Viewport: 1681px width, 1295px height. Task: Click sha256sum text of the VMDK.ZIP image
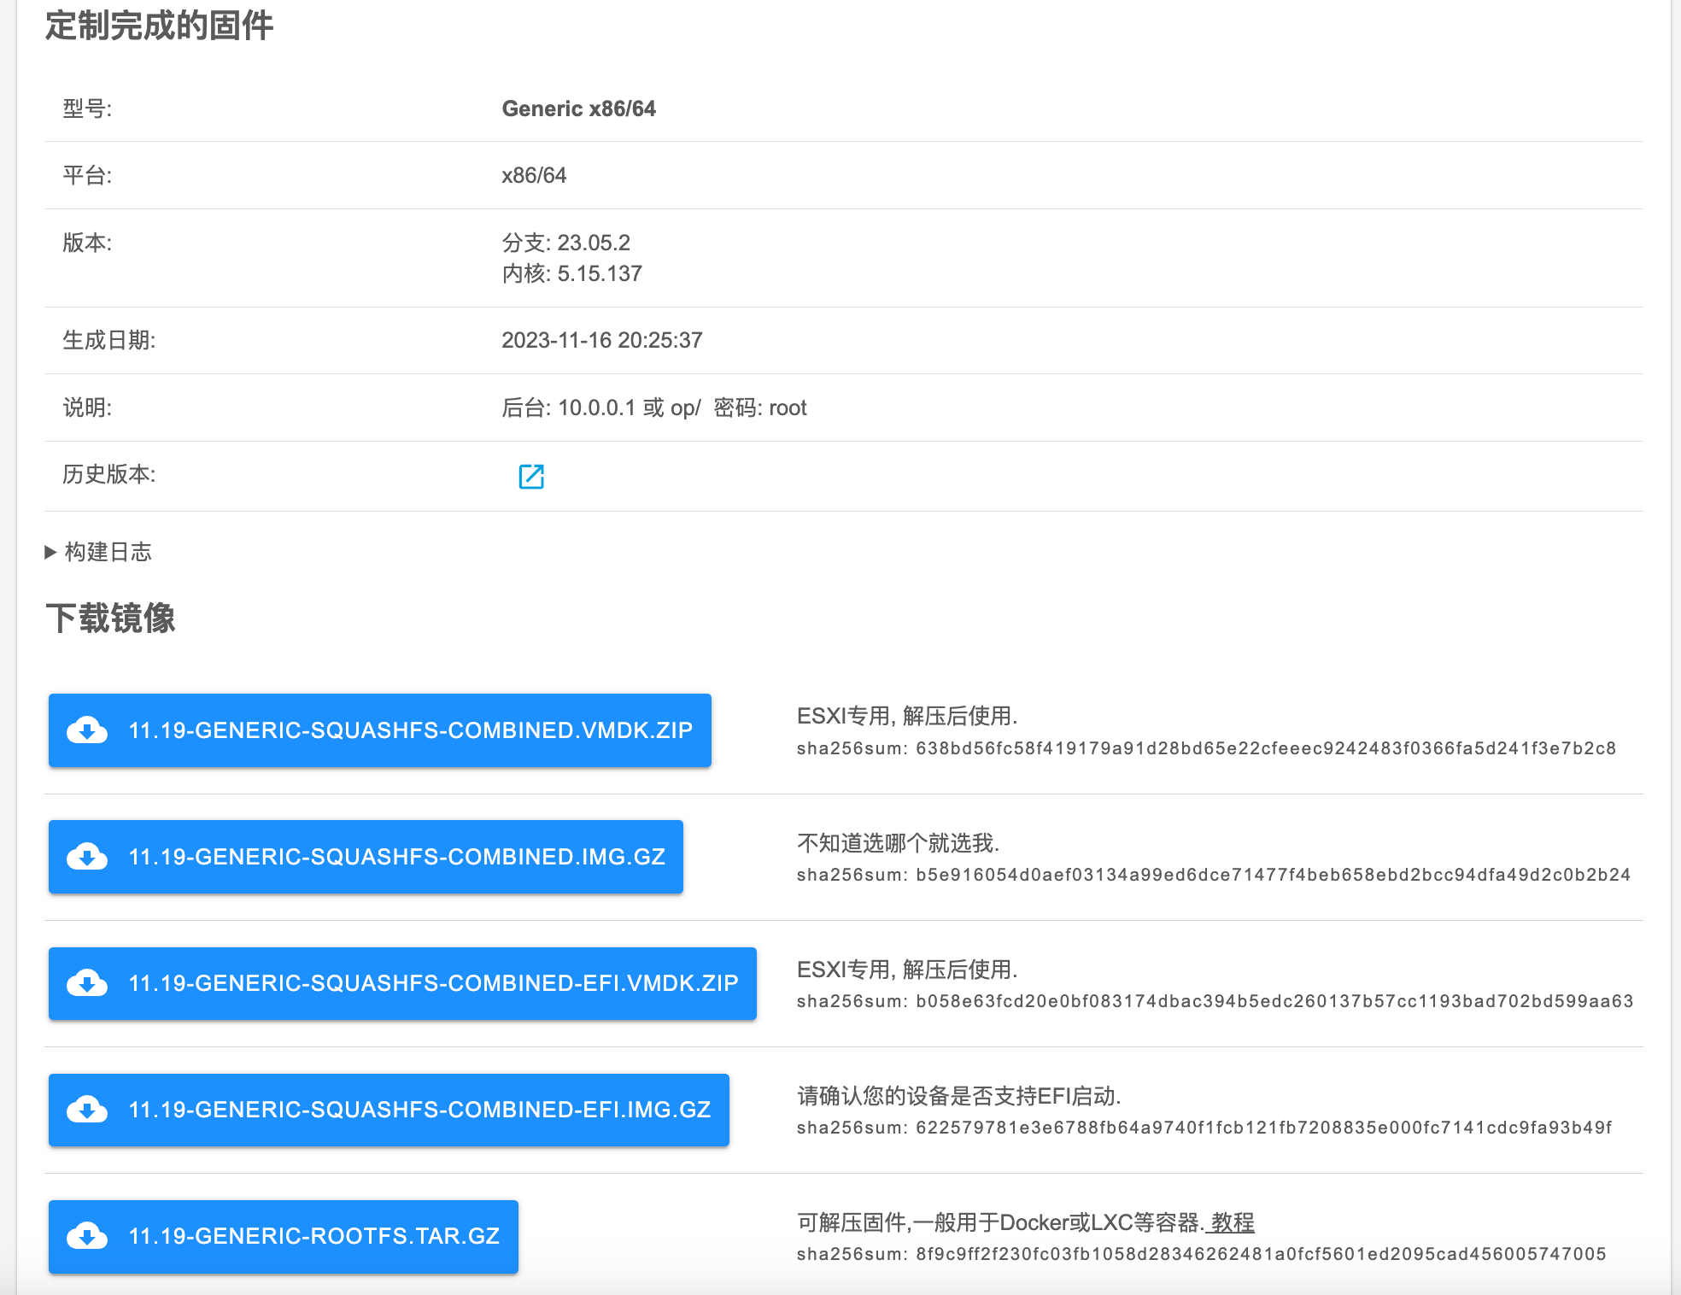click(x=1206, y=748)
